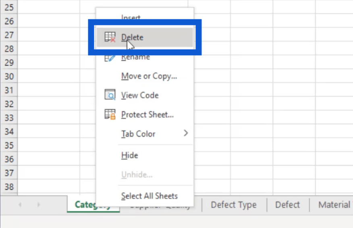Click the Delete sheet icon
Image resolution: width=353 pixels, height=228 pixels.
coord(110,37)
